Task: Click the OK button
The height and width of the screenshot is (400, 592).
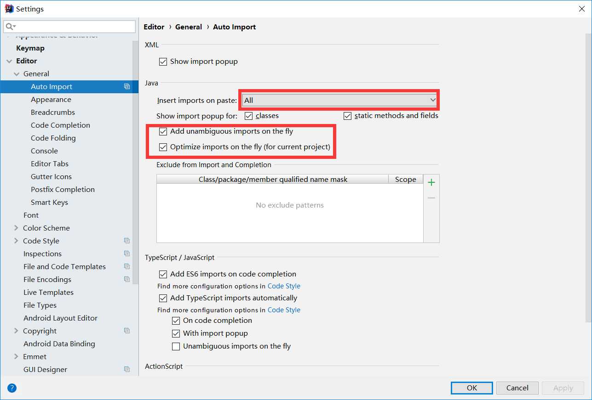Action: coord(472,388)
